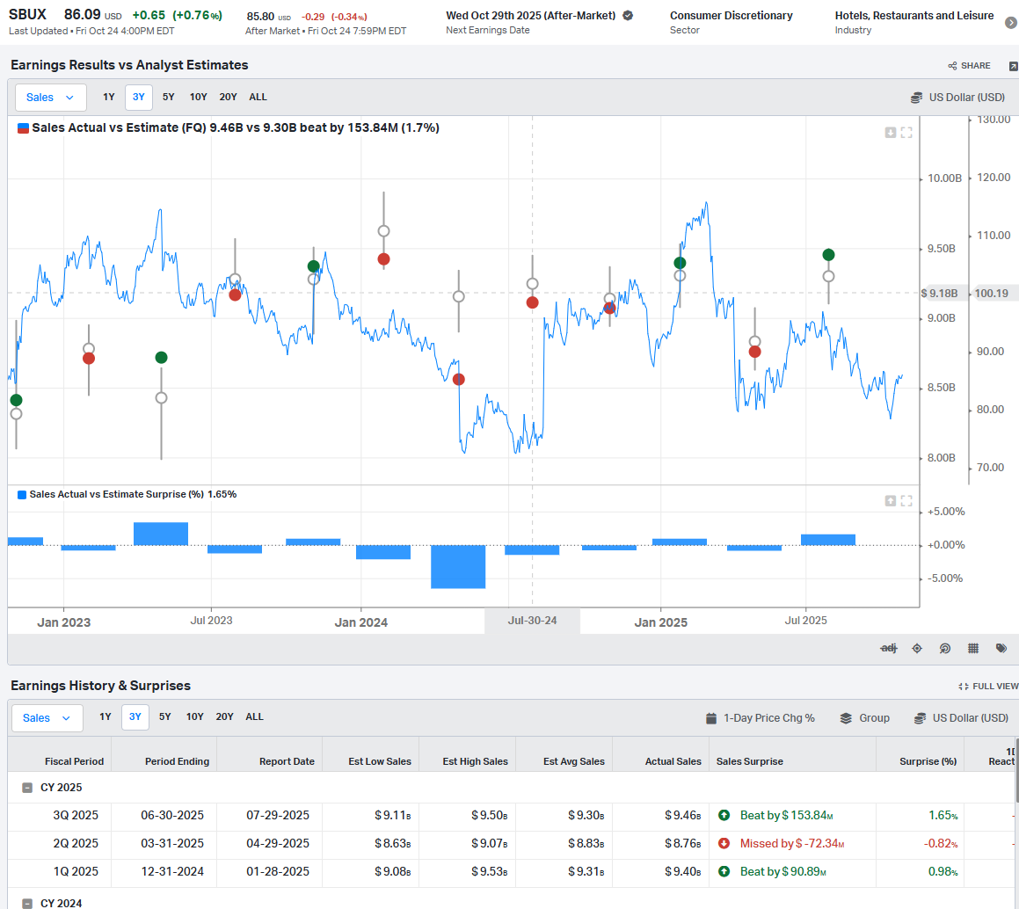This screenshot has width=1019, height=909.
Task: Open the history table's Sales metric dropdown
Action: (47, 718)
